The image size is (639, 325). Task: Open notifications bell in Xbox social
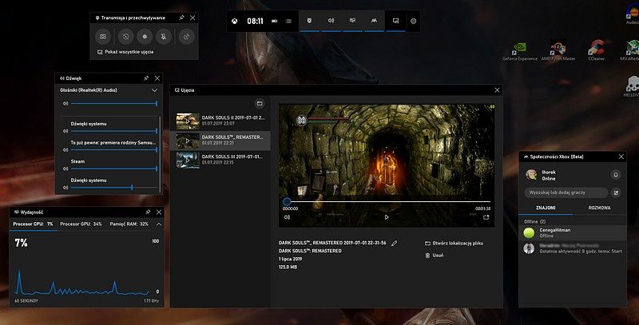pos(616,175)
